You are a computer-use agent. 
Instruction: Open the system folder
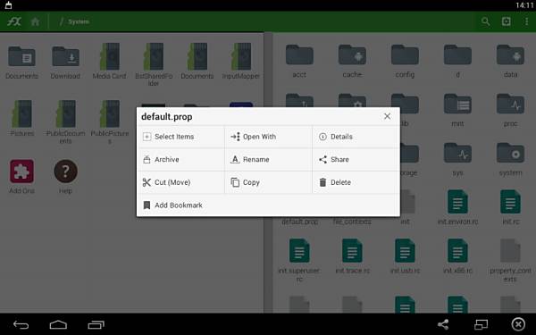[510, 160]
